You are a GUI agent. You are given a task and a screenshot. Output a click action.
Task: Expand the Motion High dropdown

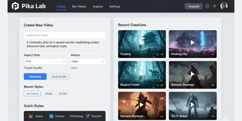click(x=88, y=61)
